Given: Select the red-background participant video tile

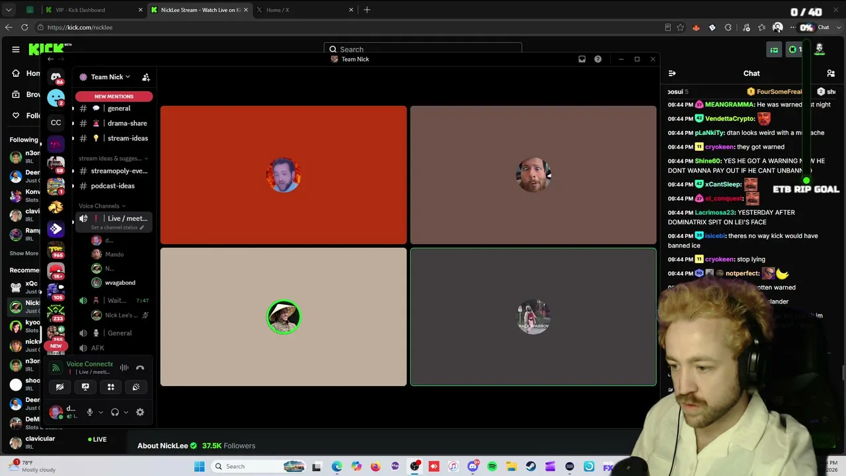Looking at the screenshot, I should coord(284,175).
